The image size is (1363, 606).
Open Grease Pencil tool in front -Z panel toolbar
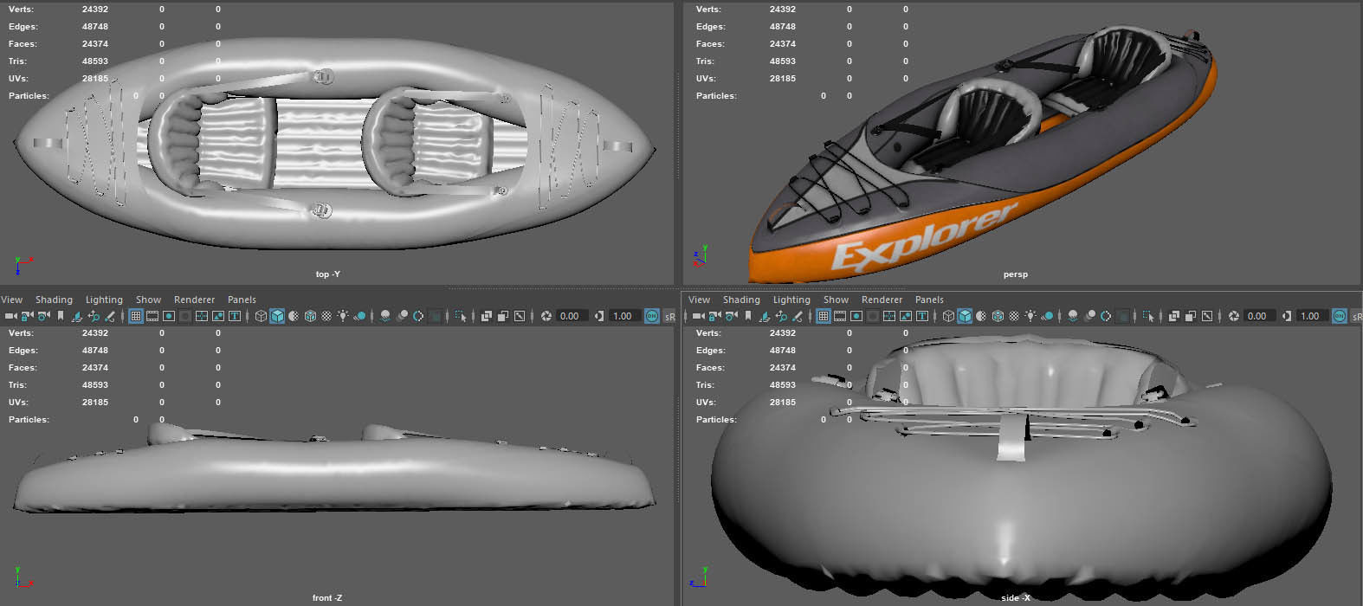point(110,316)
